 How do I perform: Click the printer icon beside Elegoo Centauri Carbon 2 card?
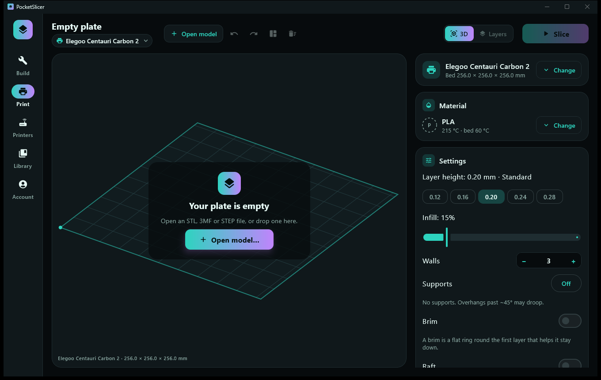click(431, 70)
